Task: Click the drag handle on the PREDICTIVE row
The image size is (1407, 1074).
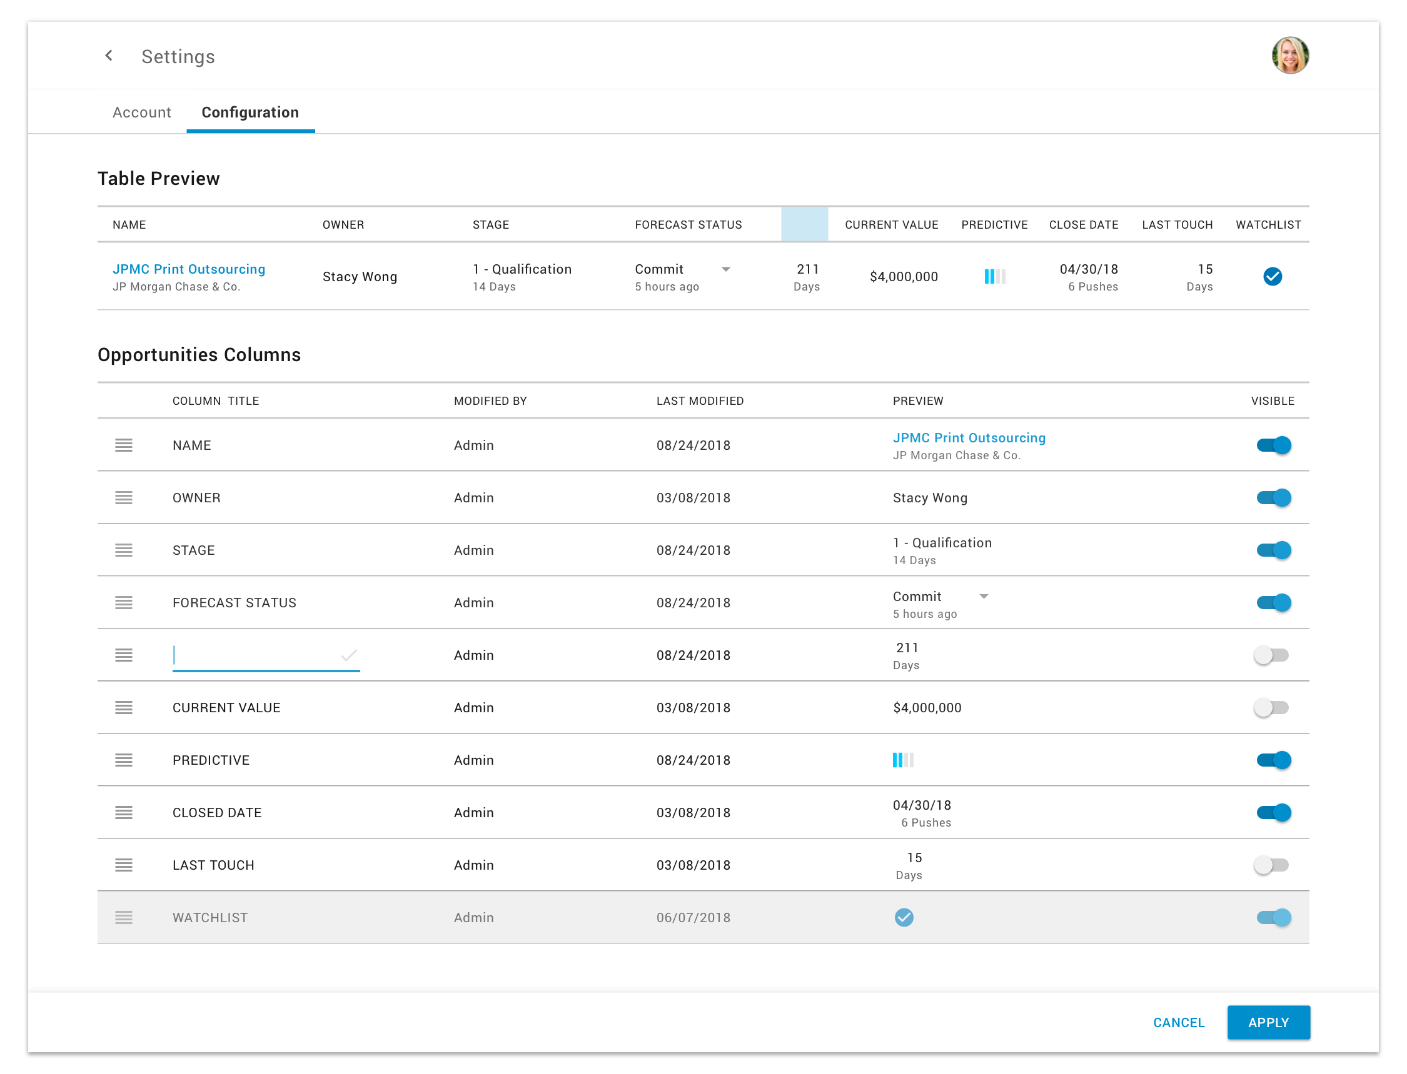Action: click(123, 760)
